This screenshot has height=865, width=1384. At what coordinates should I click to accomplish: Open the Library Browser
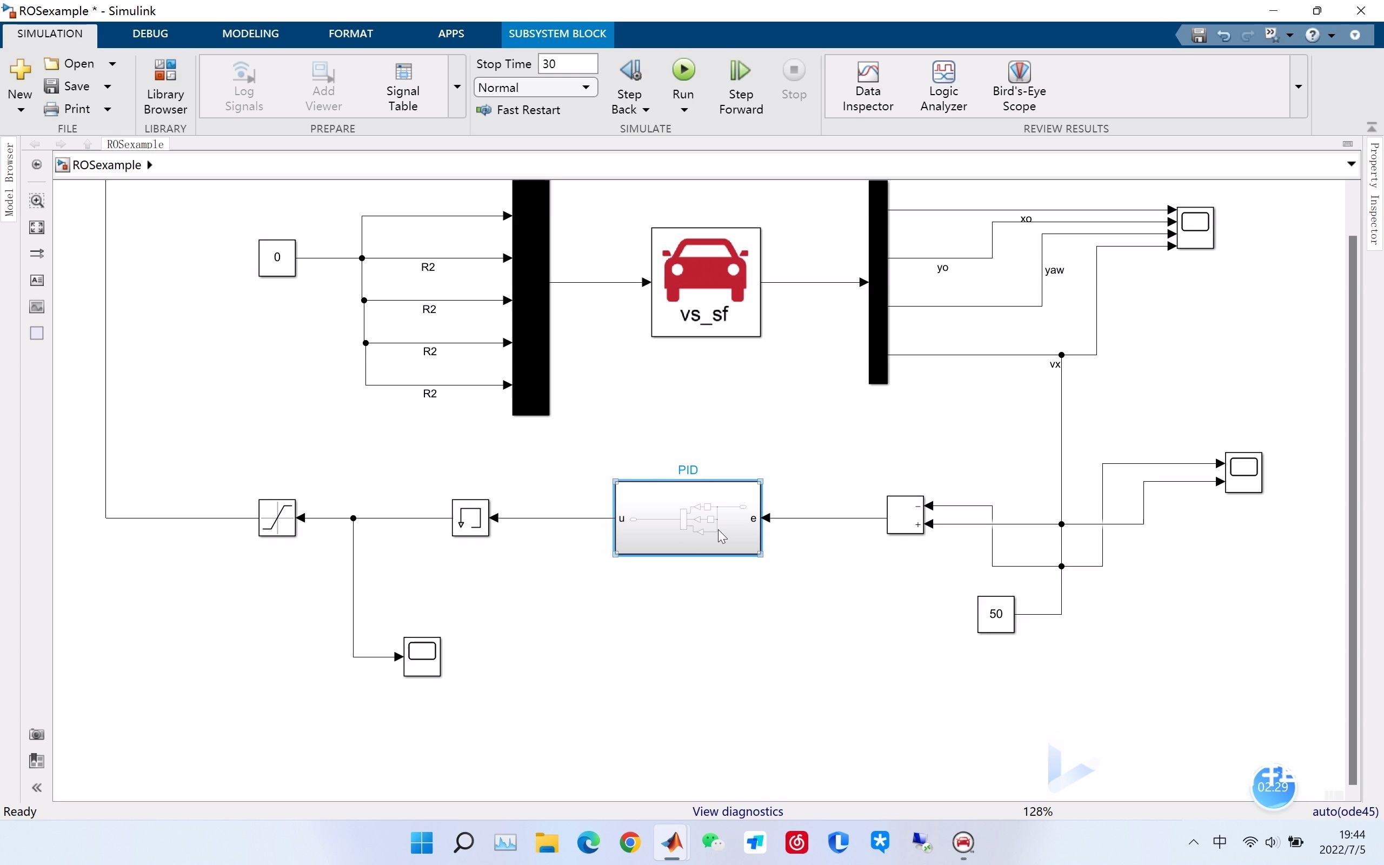[165, 86]
